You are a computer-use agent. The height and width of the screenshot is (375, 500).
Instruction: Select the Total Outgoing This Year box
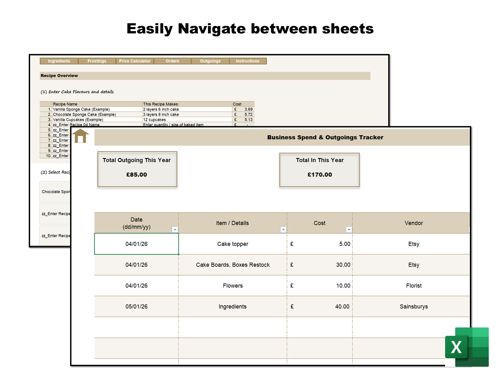[x=137, y=169]
